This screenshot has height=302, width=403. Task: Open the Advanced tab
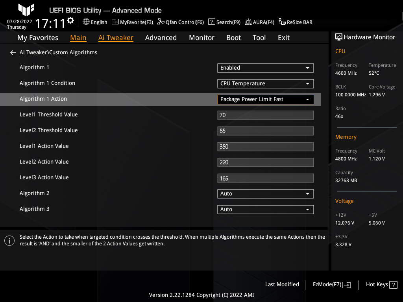pyautogui.click(x=161, y=38)
